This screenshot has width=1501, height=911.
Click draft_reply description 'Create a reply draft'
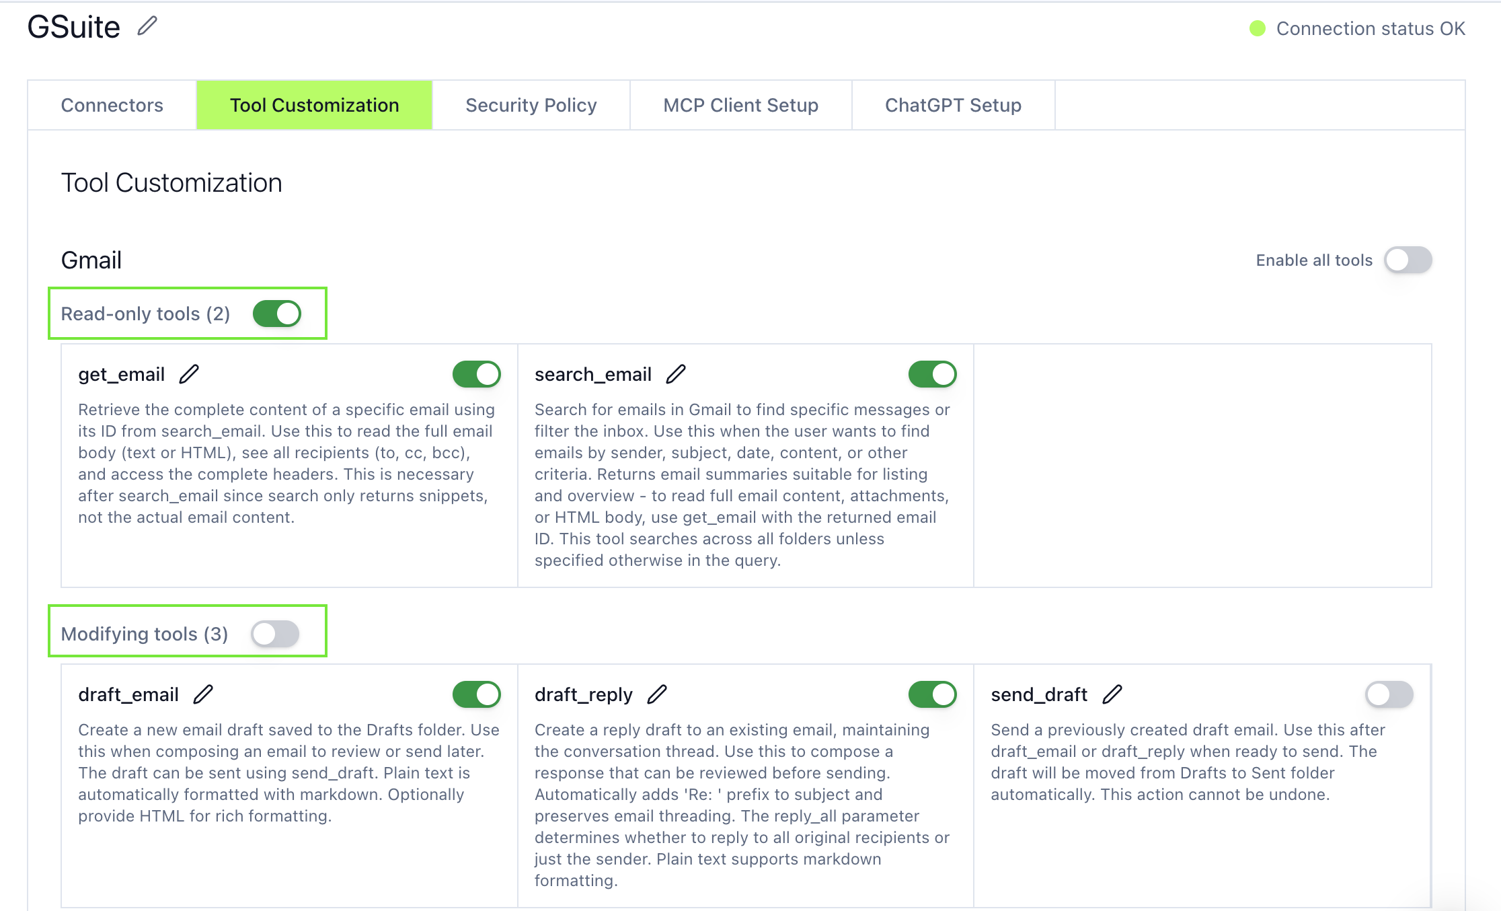pyautogui.click(x=742, y=805)
